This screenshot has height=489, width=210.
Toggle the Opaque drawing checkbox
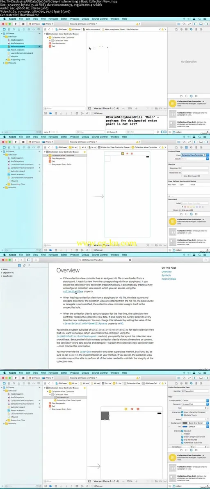pyautogui.click(x=183, y=431)
